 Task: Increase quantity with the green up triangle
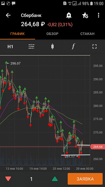tap(55, 179)
